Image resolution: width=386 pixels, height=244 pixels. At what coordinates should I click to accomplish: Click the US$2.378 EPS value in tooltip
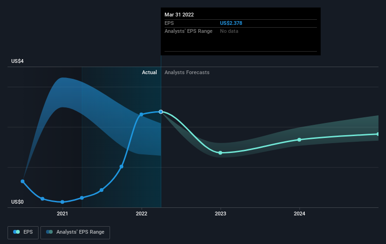click(x=231, y=23)
